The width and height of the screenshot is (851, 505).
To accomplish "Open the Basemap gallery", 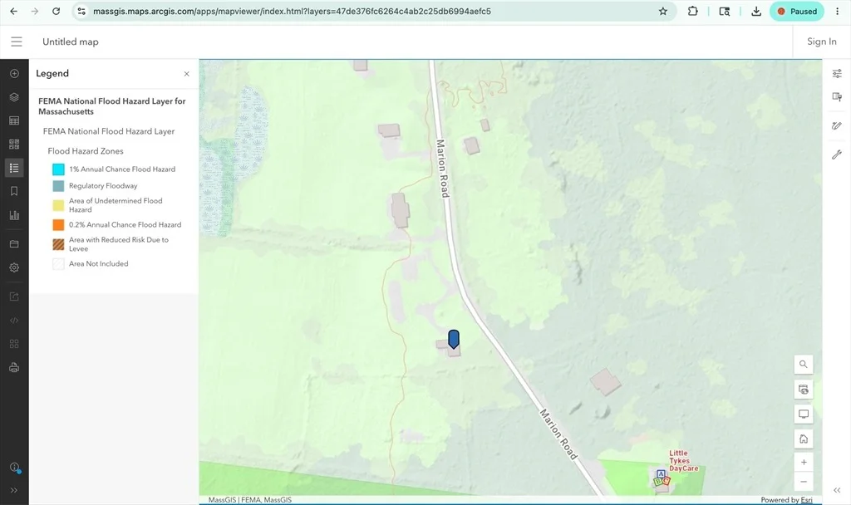I will (14, 145).
